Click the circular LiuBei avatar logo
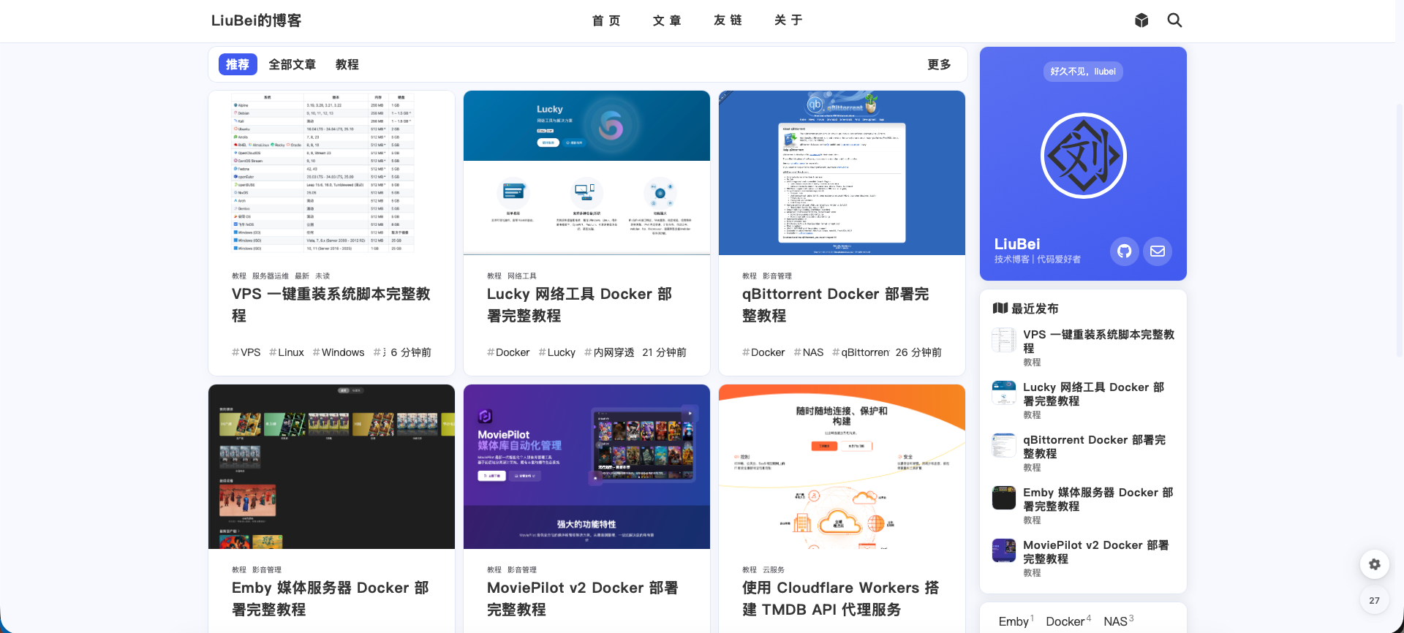 point(1083,156)
